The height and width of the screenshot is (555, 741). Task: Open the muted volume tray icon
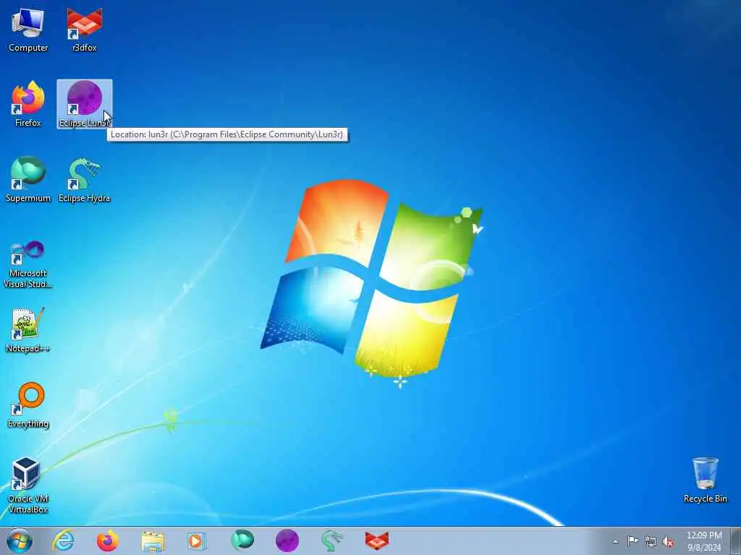[668, 542]
